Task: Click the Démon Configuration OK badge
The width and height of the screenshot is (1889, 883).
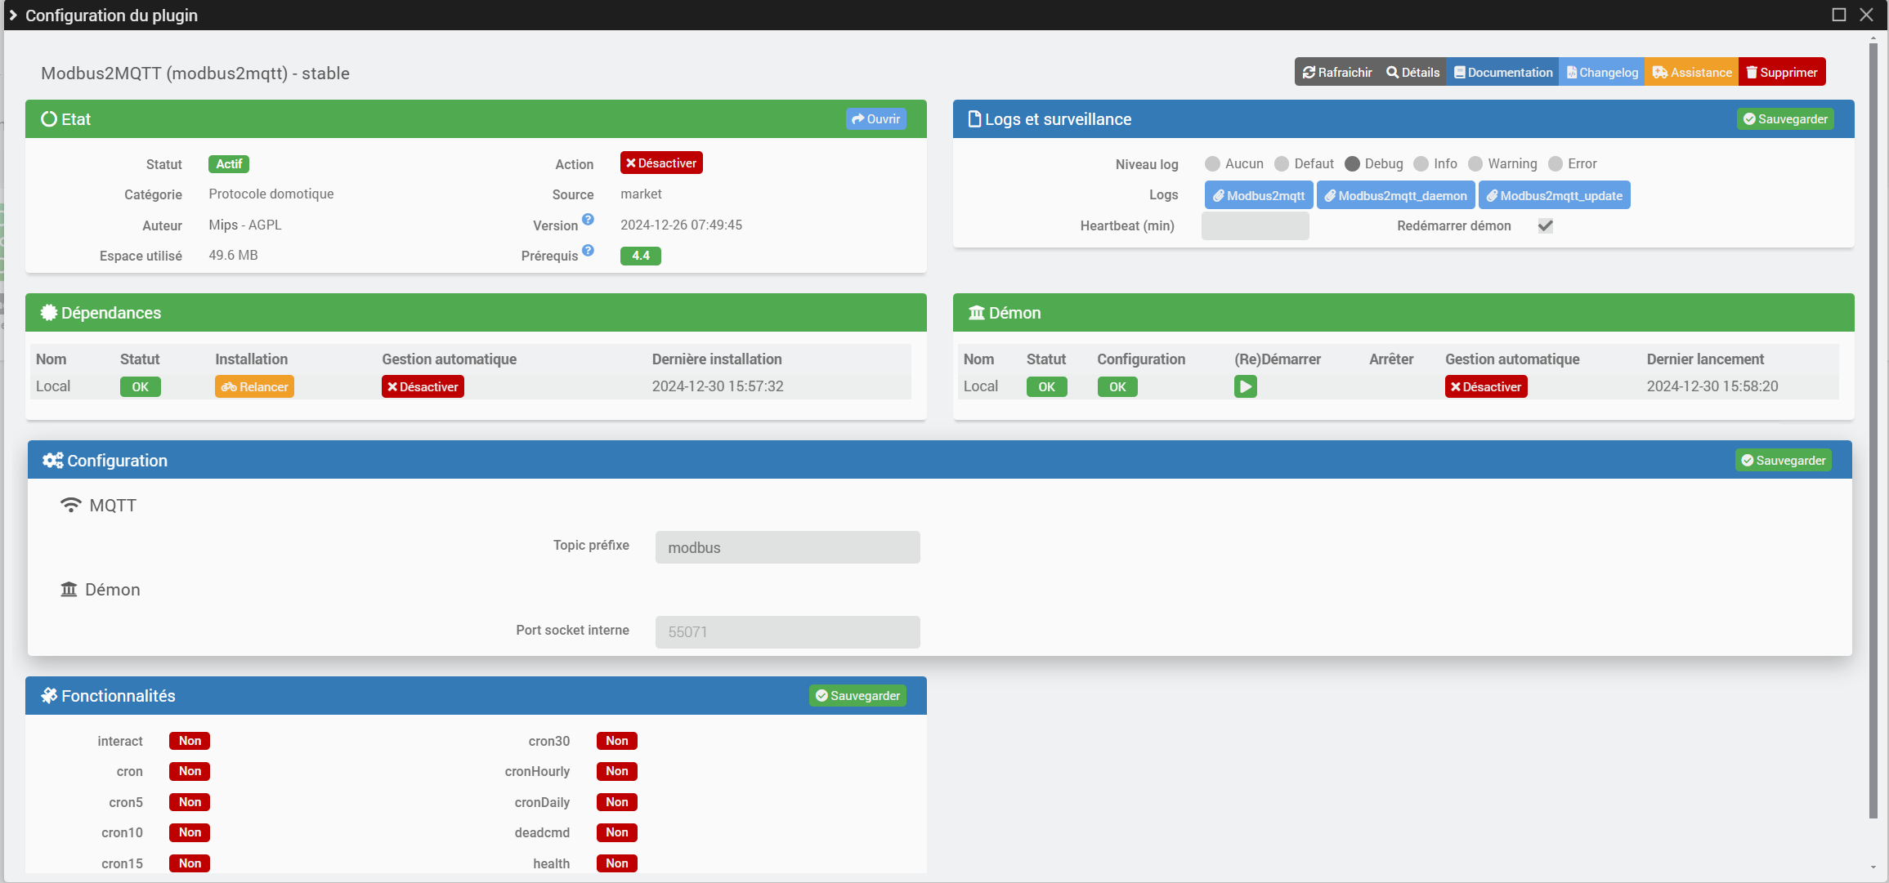Action: (x=1117, y=386)
